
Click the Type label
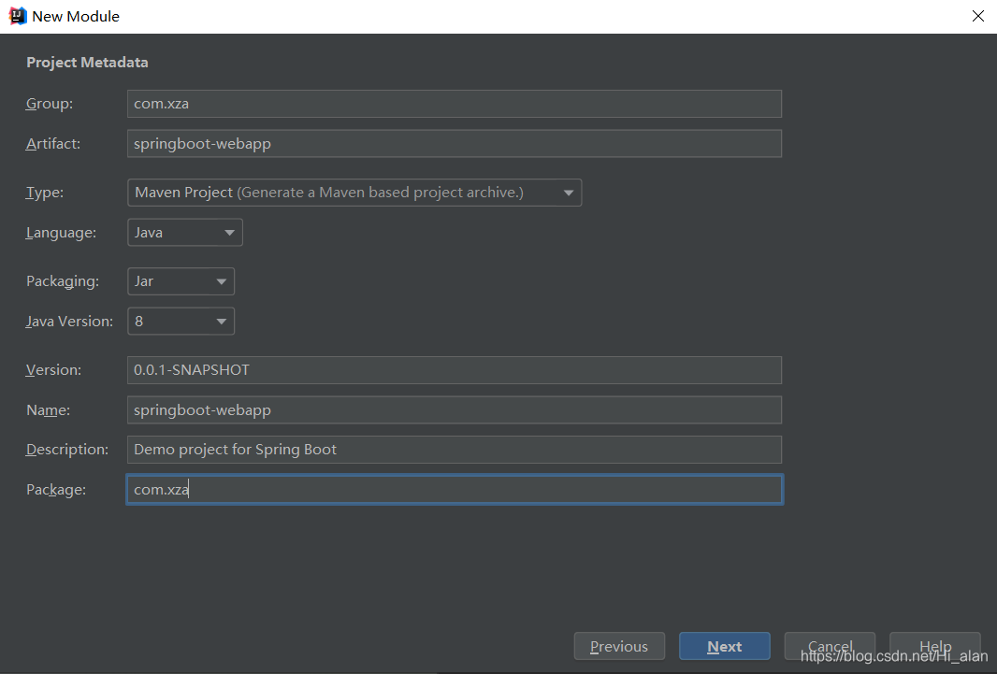point(45,193)
